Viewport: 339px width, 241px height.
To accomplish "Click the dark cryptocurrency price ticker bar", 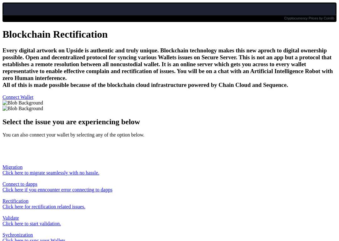I will [x=169, y=9].
